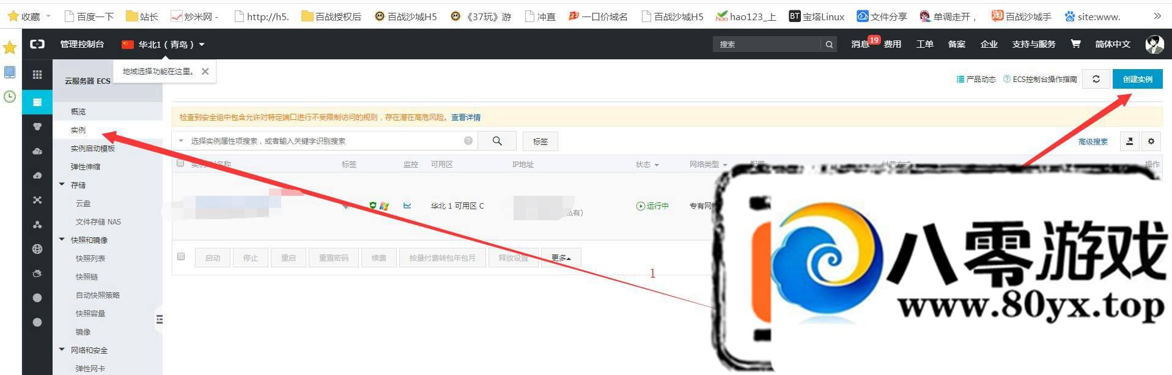Close the region selection tooltip
The width and height of the screenshot is (1172, 375).
(205, 72)
